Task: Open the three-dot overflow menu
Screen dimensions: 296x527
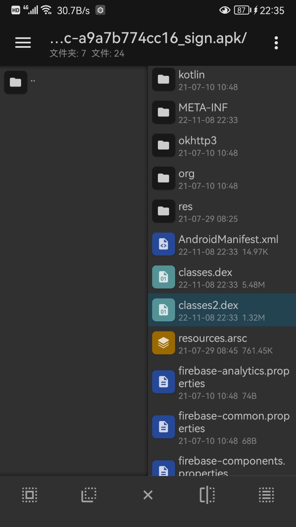Action: (276, 43)
